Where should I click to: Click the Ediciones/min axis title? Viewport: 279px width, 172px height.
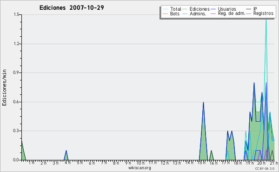(4, 87)
